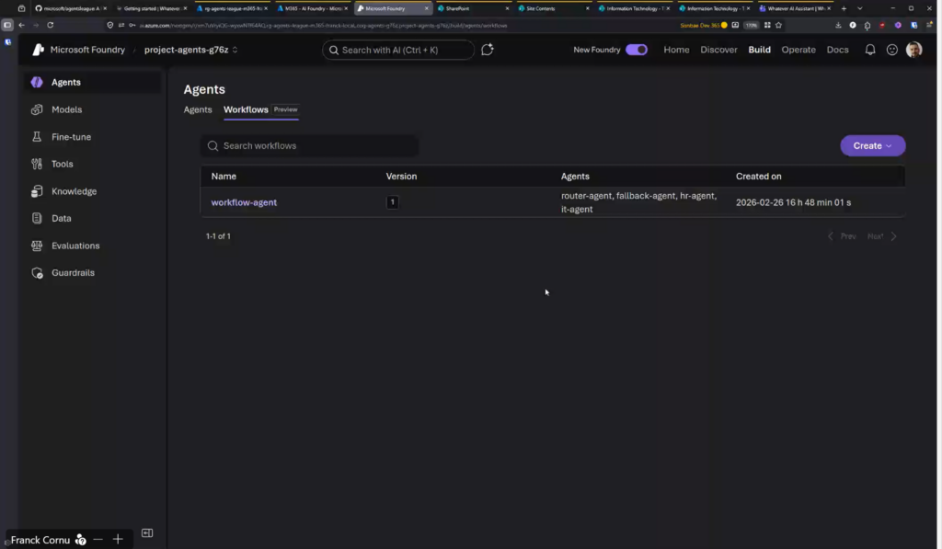Open the AI chat icon beside the search box

(488, 50)
